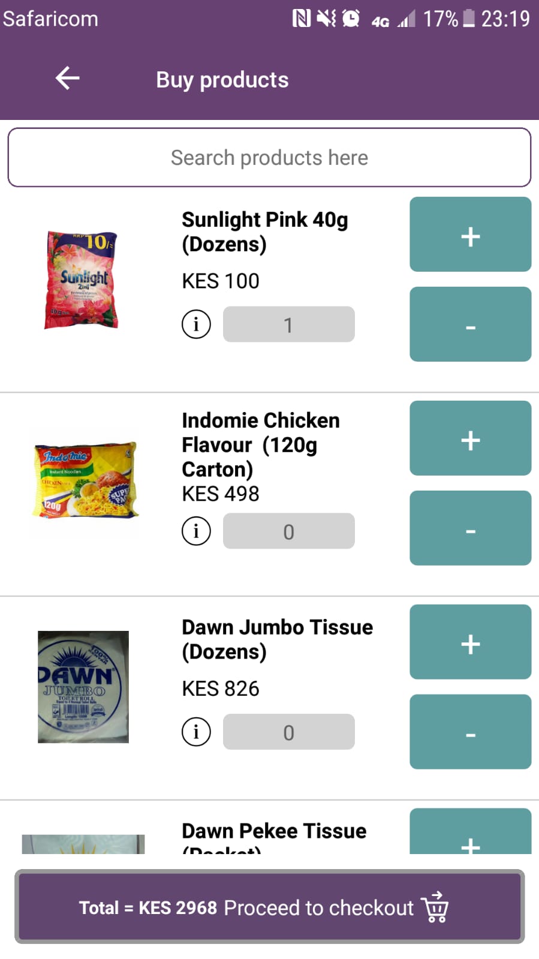Focus the Search products here field

tap(269, 158)
